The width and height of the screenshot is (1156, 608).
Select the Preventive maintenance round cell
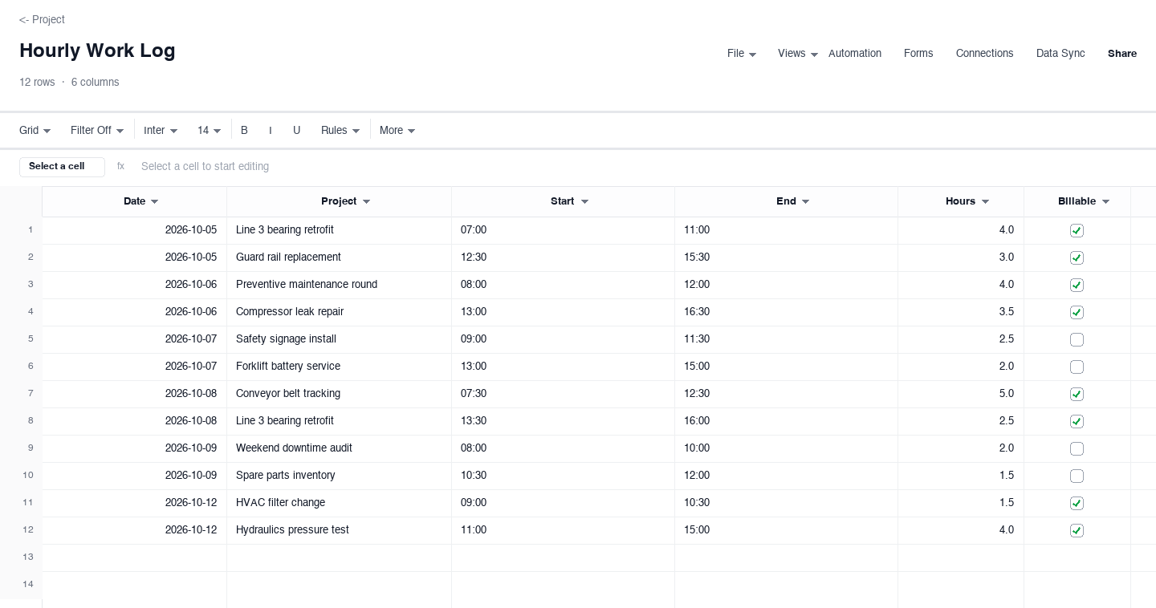click(340, 285)
